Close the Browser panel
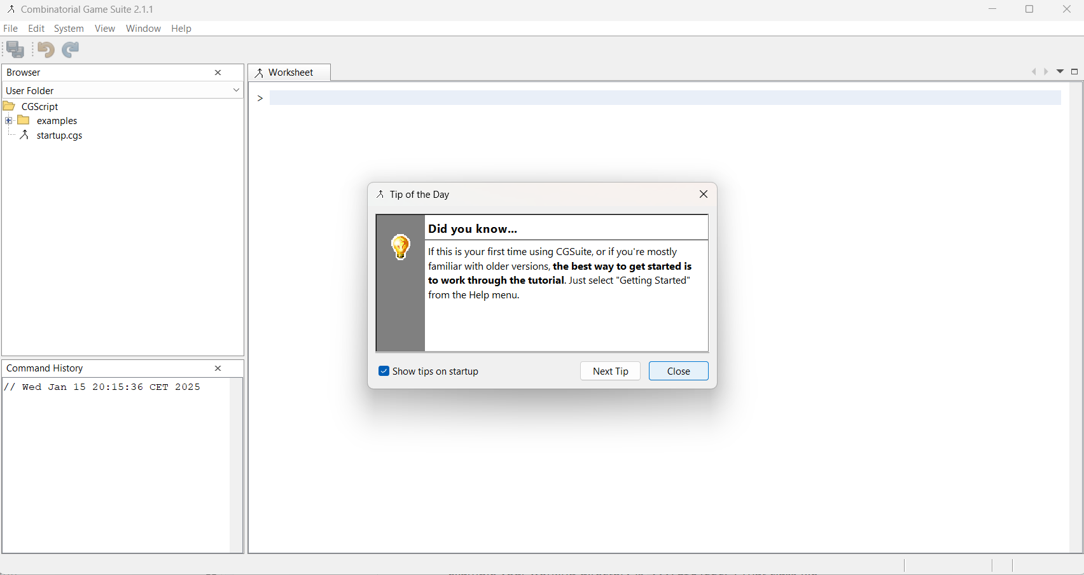Screen dimensions: 1084x575 click(x=218, y=73)
